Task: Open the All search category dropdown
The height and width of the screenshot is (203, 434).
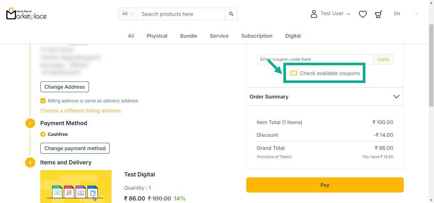Action: [x=128, y=14]
